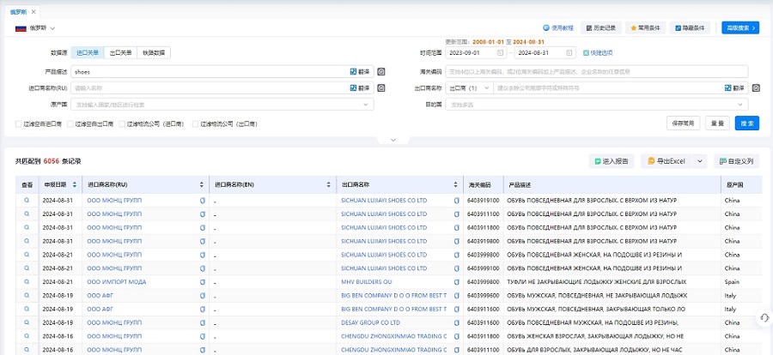Check 过滤物流公司 (出口商) option
Image resolution: width=773 pixels, height=355 pixels.
[x=195, y=123]
